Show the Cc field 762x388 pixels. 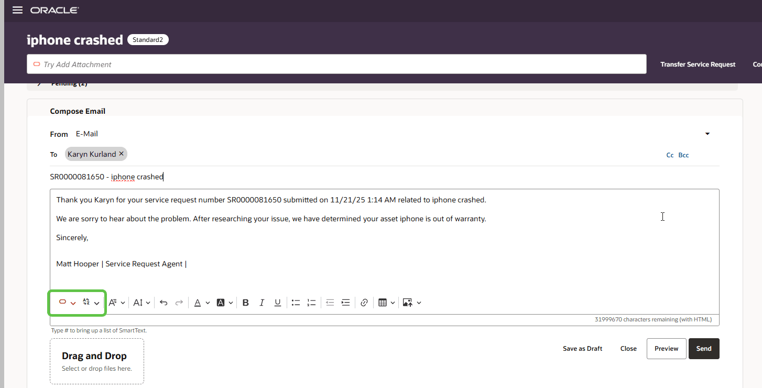point(670,155)
